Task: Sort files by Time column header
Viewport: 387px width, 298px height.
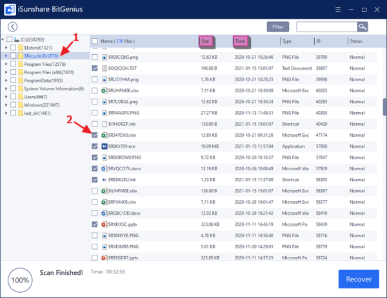Action: pos(240,41)
